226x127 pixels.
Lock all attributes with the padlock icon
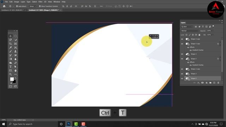point(199,35)
